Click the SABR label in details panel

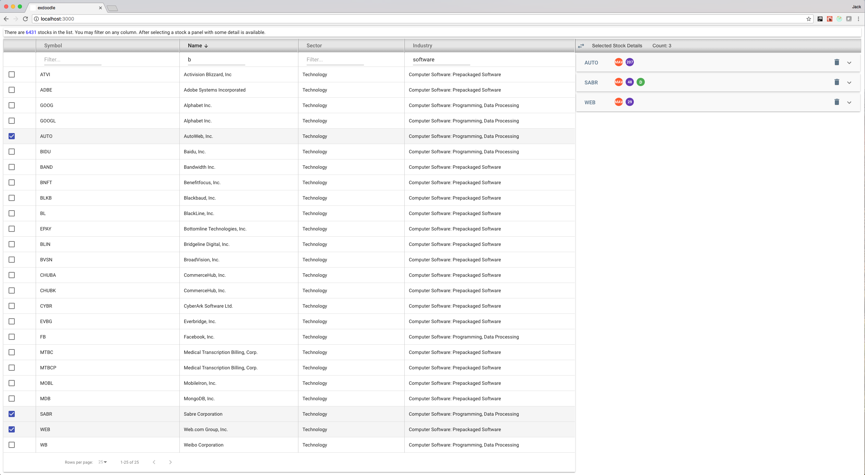pos(591,83)
